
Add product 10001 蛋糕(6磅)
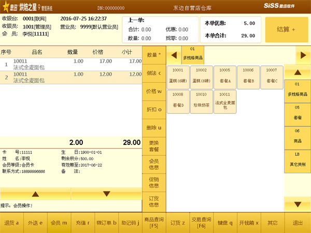pyautogui.click(x=178, y=78)
